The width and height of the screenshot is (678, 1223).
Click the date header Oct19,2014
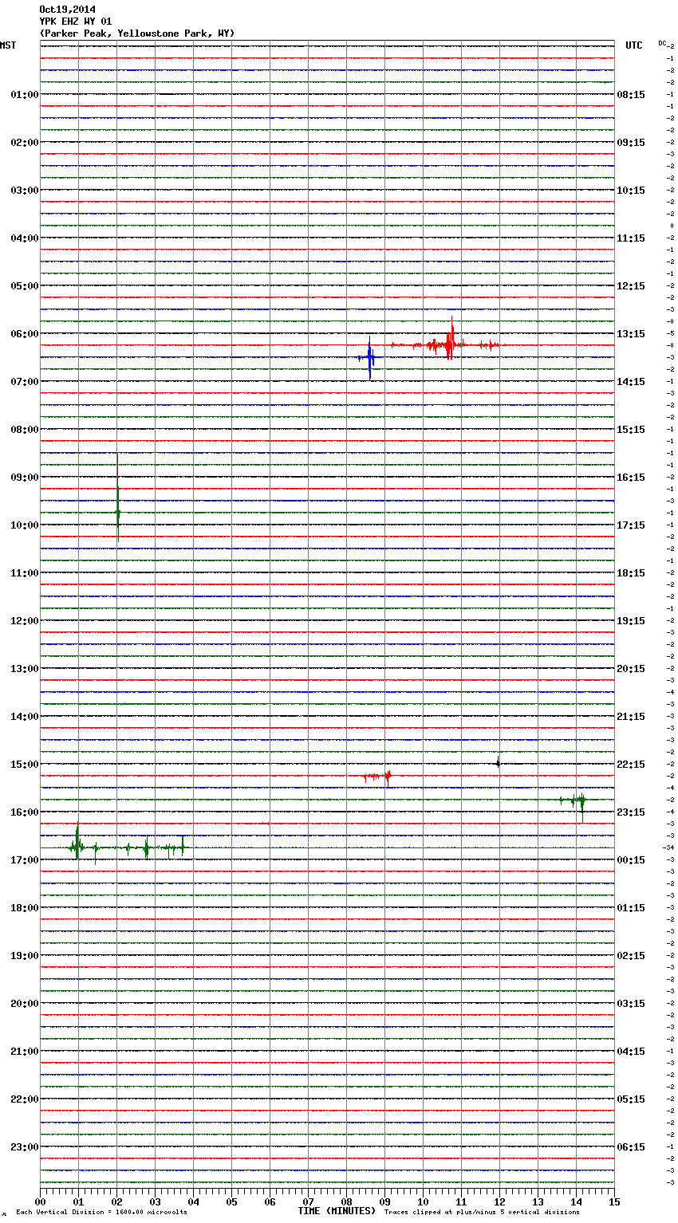[x=67, y=10]
